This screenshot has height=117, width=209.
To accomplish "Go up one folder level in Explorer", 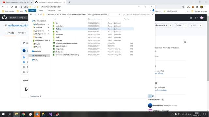I will (x=41, y=15).
